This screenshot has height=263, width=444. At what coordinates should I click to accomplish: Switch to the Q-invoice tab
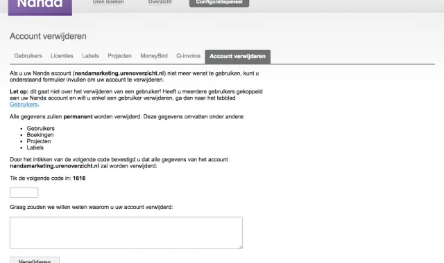pos(188,56)
